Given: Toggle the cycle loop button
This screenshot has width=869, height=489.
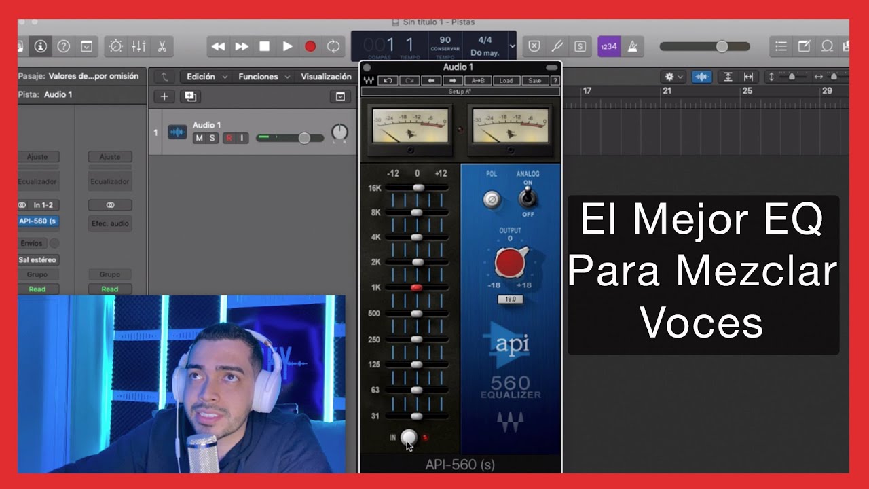Looking at the screenshot, I should pyautogui.click(x=333, y=46).
